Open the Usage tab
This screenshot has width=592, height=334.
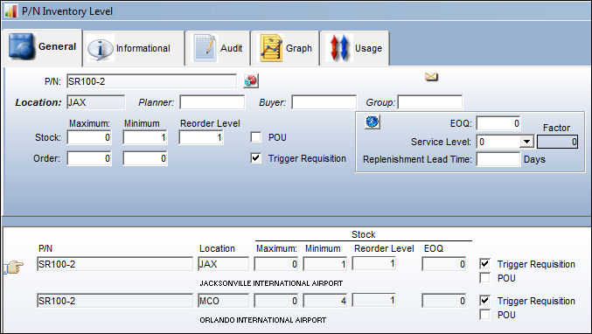coord(355,48)
